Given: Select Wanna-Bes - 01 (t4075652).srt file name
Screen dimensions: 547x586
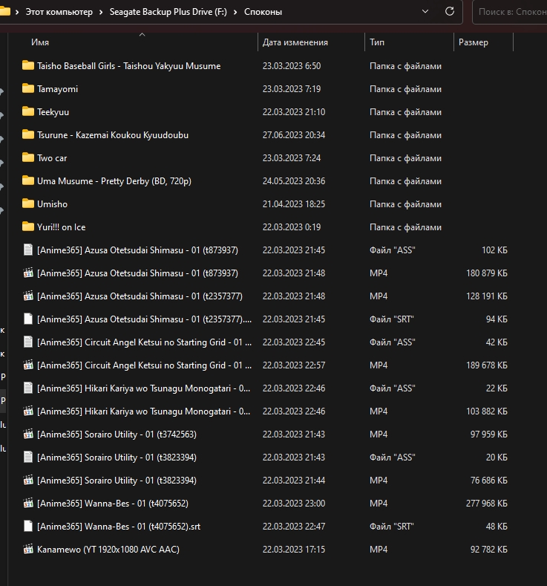Looking at the screenshot, I should tap(119, 526).
